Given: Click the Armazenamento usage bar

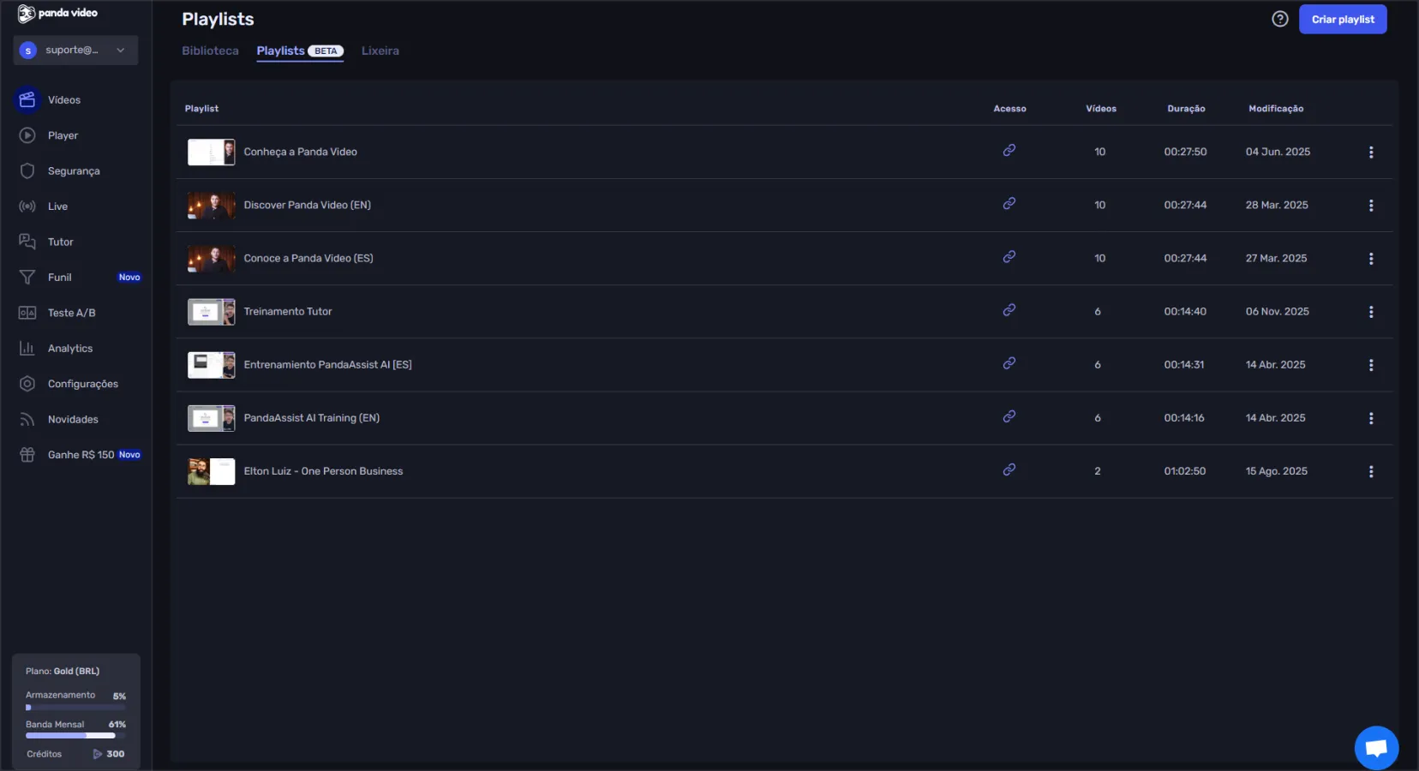Looking at the screenshot, I should [x=75, y=708].
